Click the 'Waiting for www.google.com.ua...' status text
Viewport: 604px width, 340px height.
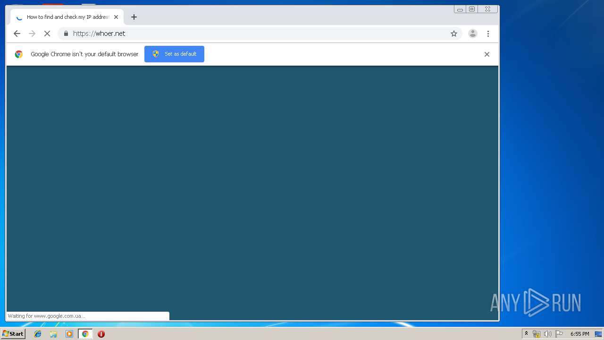click(46, 316)
